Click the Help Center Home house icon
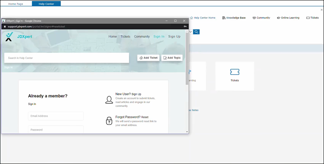 [x=192, y=18]
